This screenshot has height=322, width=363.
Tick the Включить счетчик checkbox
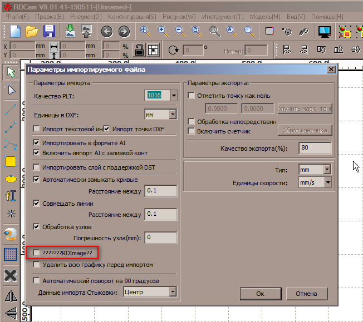(x=192, y=131)
